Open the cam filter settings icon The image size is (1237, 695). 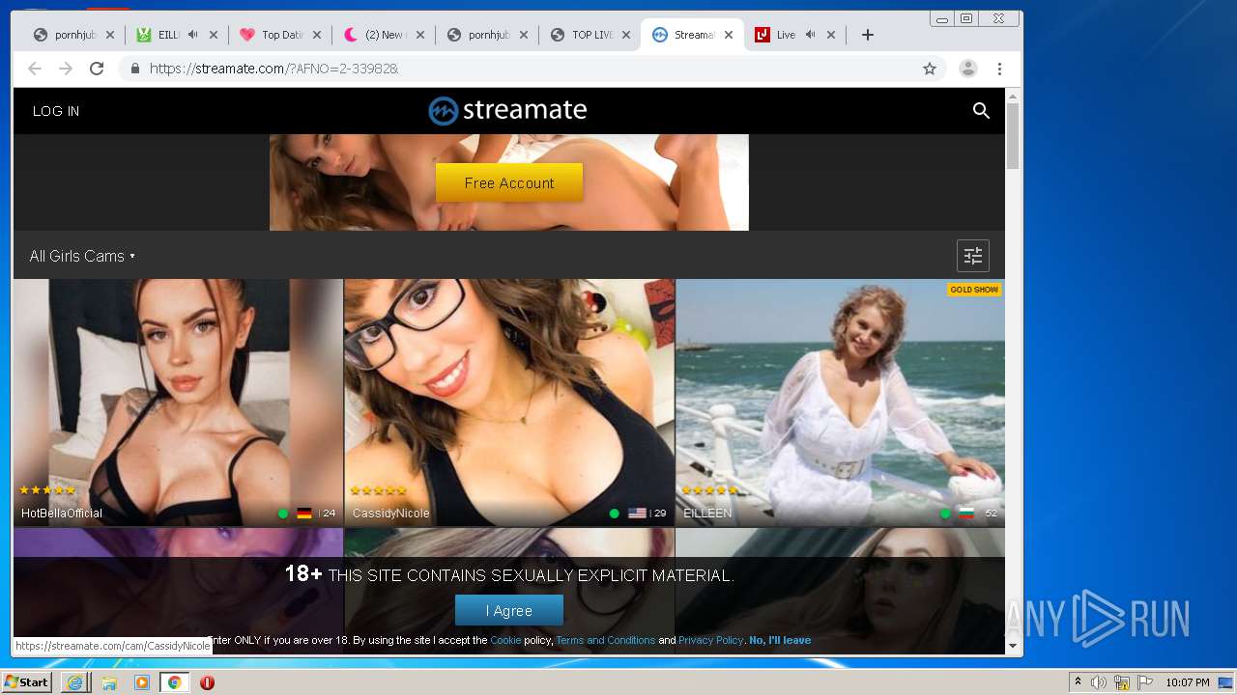973,256
